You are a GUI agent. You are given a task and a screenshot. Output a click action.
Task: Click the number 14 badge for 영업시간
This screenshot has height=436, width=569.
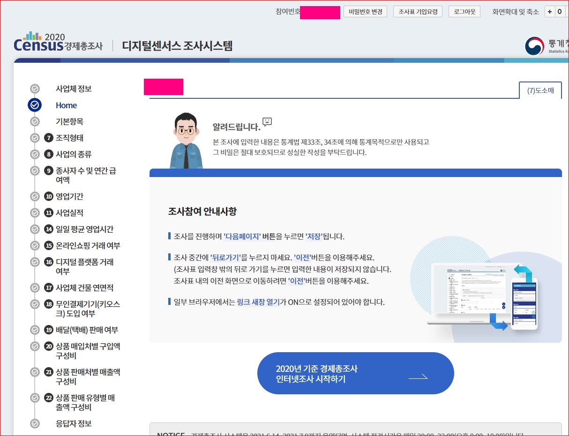[x=49, y=229]
